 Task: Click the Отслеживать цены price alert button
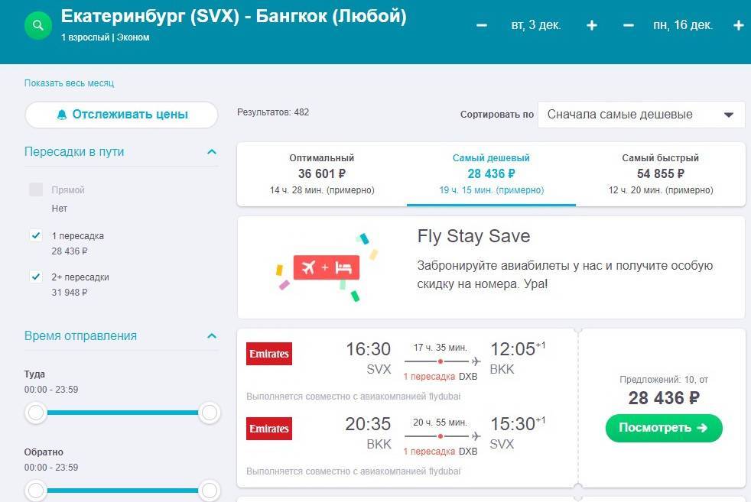pos(122,115)
